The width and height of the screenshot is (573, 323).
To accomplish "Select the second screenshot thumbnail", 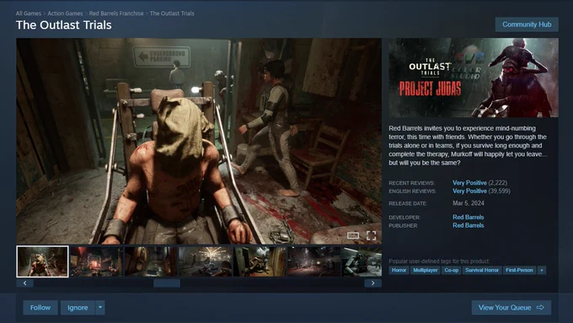I will click(96, 261).
